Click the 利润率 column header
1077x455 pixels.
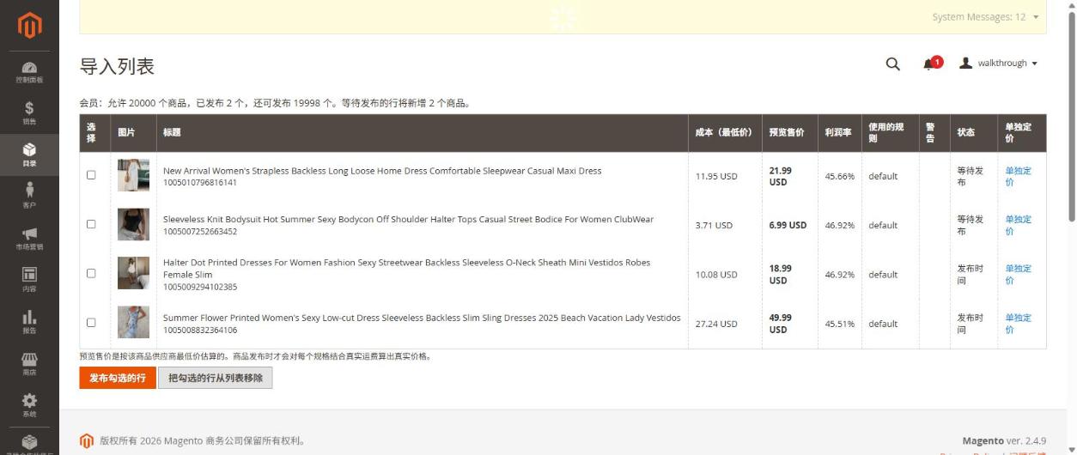pos(838,132)
